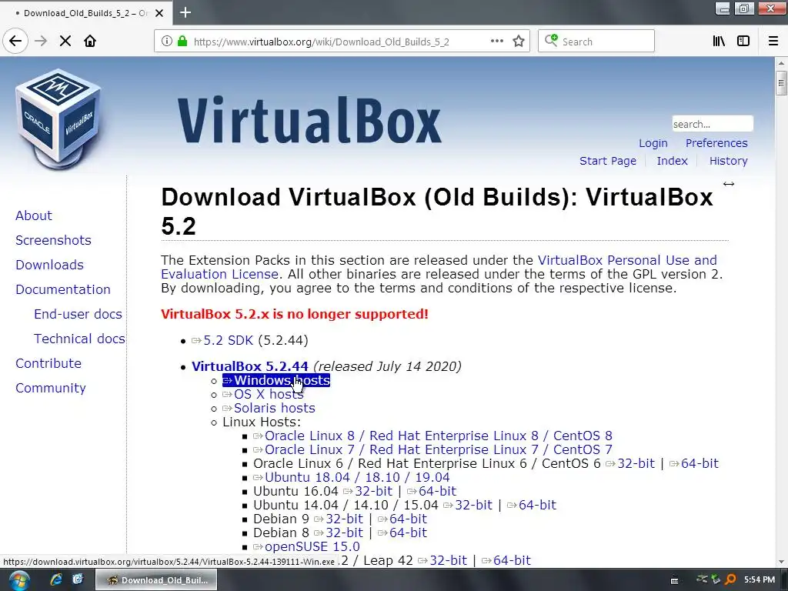Image resolution: width=788 pixels, height=591 pixels.
Task: Download Ubuntu 14.04 32-bit package
Action: pos(468,505)
